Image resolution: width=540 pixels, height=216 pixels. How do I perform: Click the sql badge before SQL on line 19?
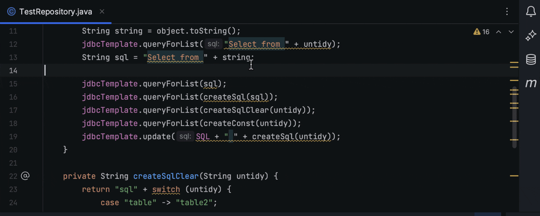pos(185,136)
